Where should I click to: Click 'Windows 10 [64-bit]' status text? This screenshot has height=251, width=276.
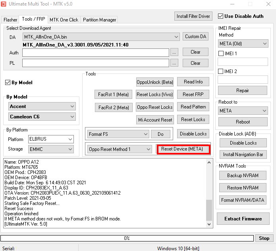pyautogui.click(x=178, y=248)
